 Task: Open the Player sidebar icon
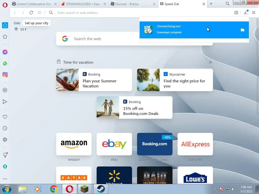[5, 90]
